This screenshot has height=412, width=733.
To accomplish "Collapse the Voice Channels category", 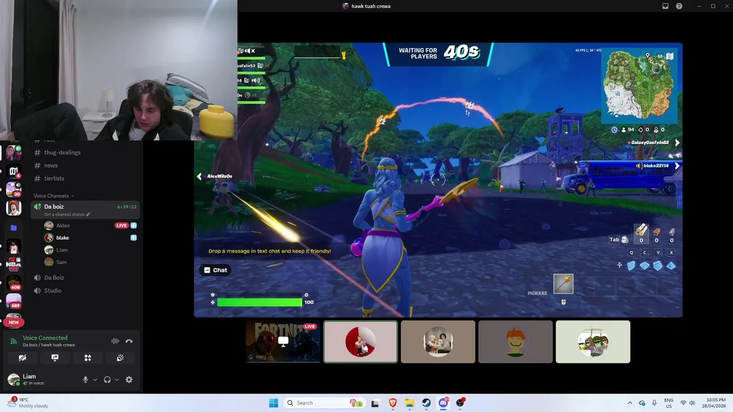I will [x=53, y=196].
